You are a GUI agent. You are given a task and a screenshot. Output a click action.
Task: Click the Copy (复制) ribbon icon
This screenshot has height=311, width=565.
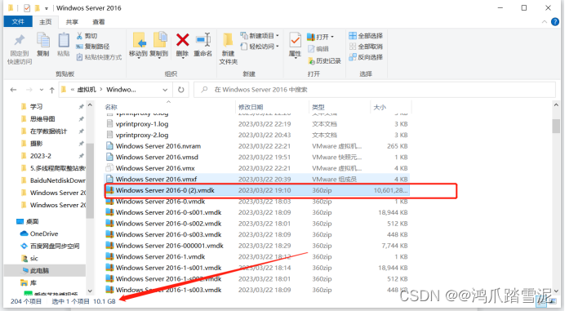pos(43,45)
